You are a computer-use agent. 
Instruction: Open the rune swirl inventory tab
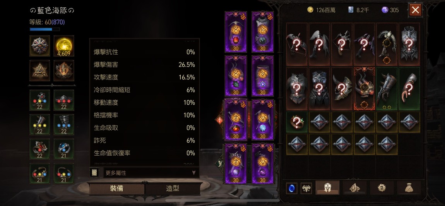(382, 187)
